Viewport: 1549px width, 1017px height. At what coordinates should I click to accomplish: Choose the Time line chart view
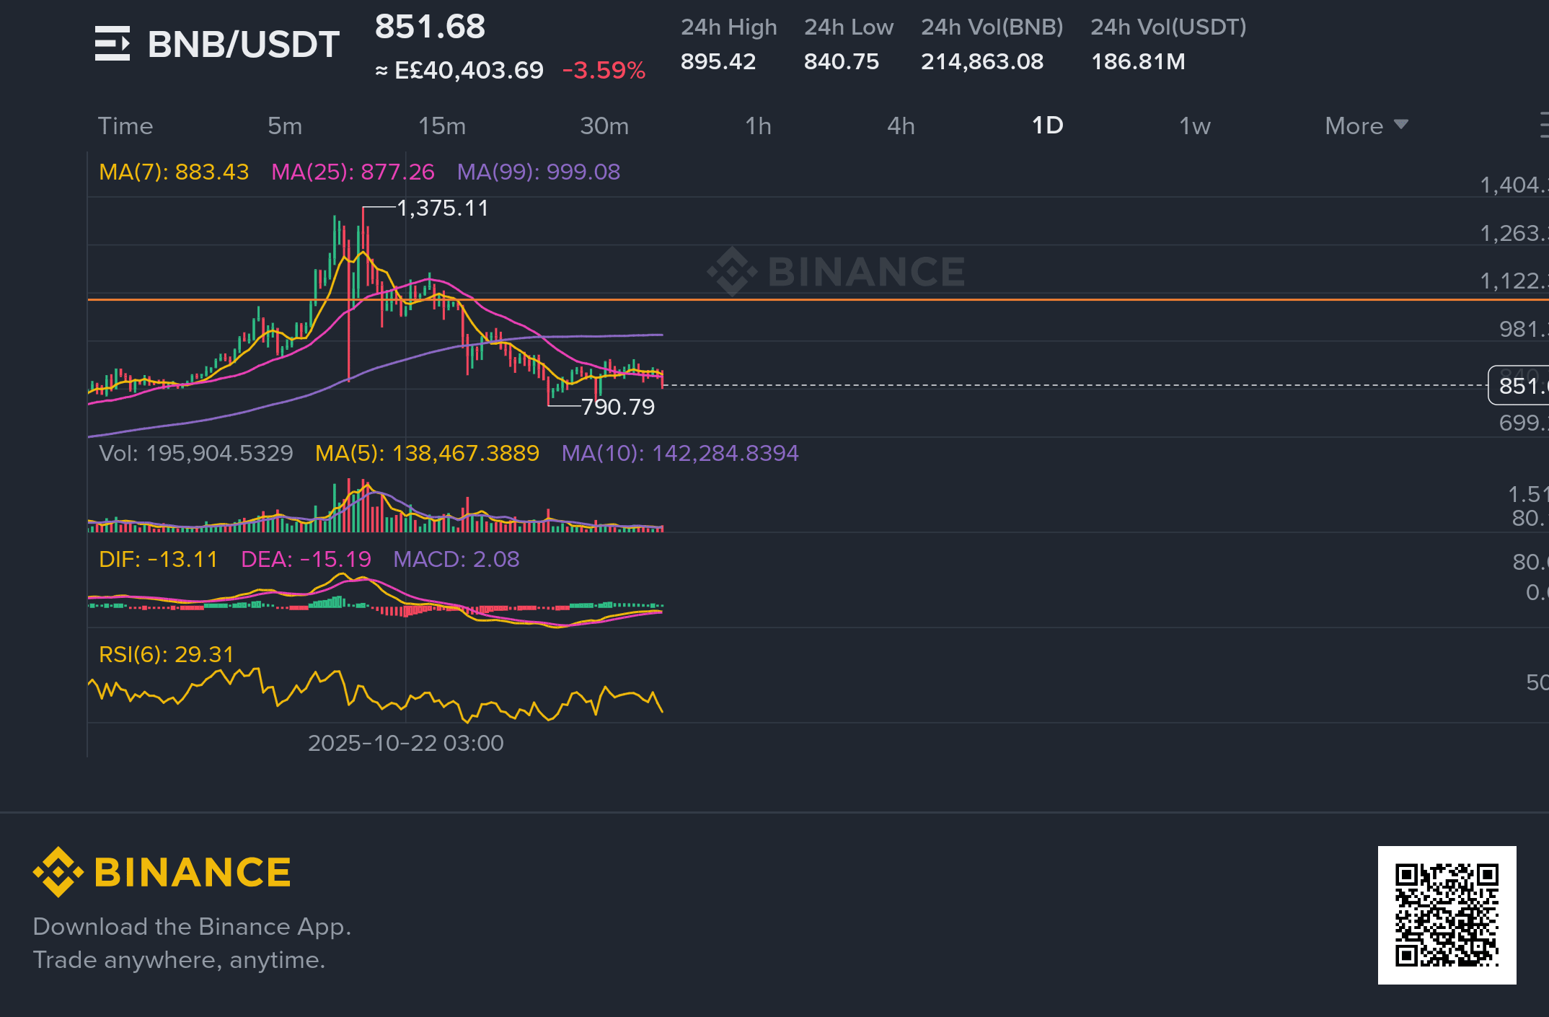[125, 126]
